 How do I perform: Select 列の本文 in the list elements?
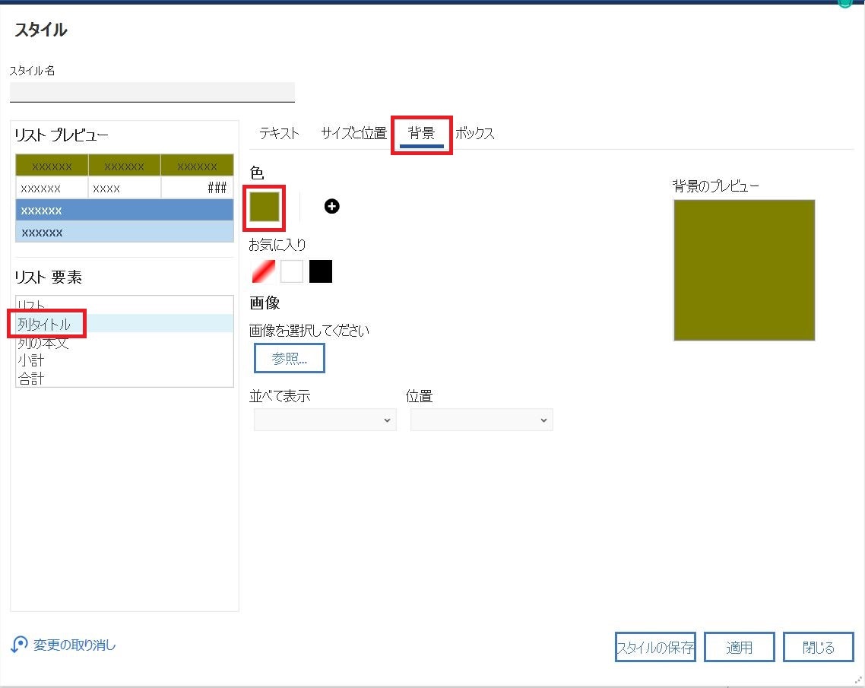point(125,342)
